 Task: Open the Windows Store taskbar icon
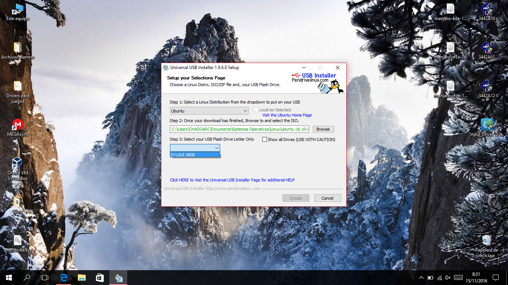click(x=100, y=277)
